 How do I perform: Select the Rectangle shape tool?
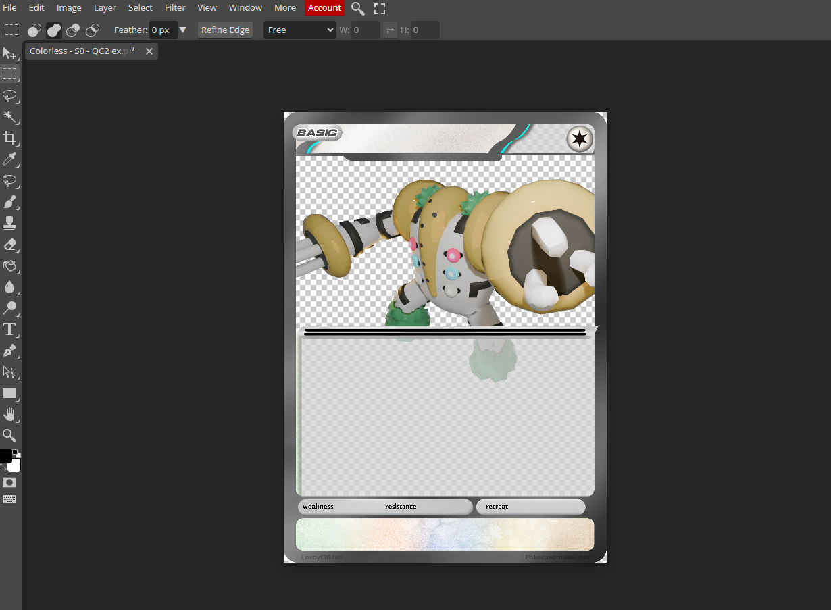[9, 393]
